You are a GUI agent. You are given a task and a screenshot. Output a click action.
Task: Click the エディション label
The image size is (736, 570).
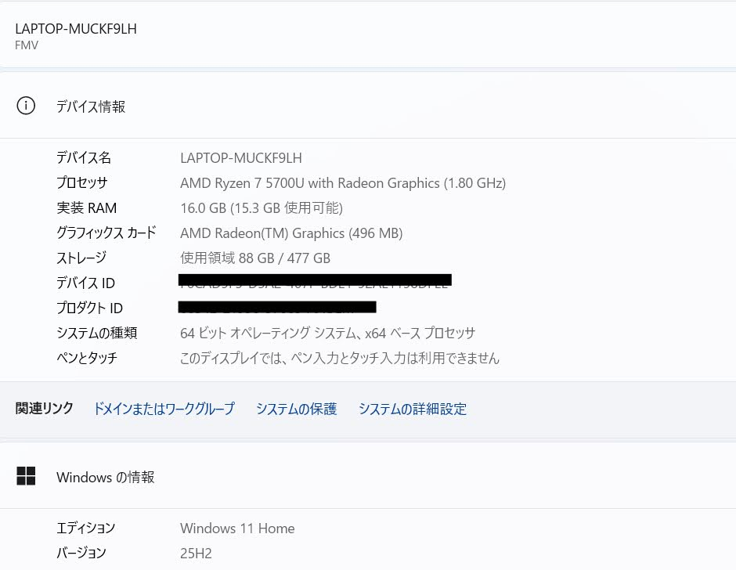tap(85, 528)
